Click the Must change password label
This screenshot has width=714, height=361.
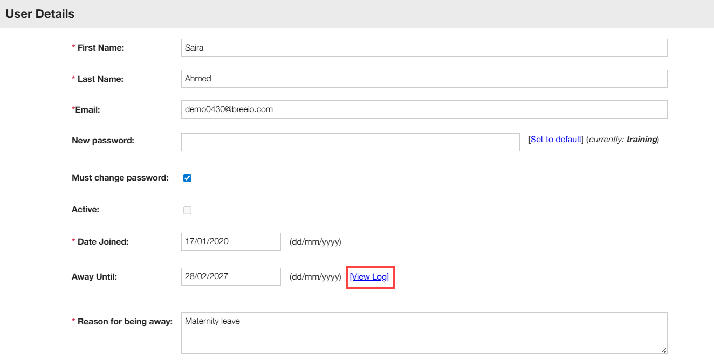click(x=120, y=178)
